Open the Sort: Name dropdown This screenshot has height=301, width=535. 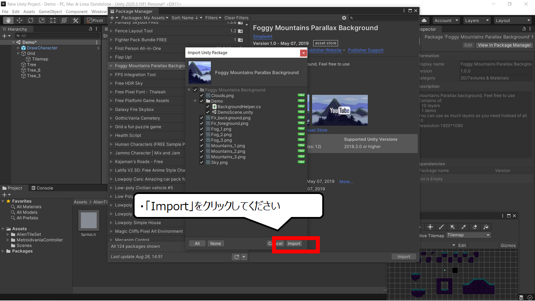coord(187,18)
